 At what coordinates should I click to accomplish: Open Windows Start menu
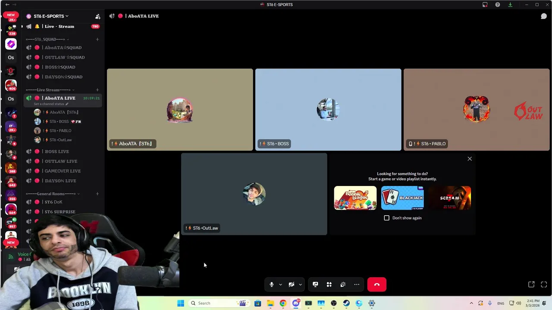tap(181, 303)
